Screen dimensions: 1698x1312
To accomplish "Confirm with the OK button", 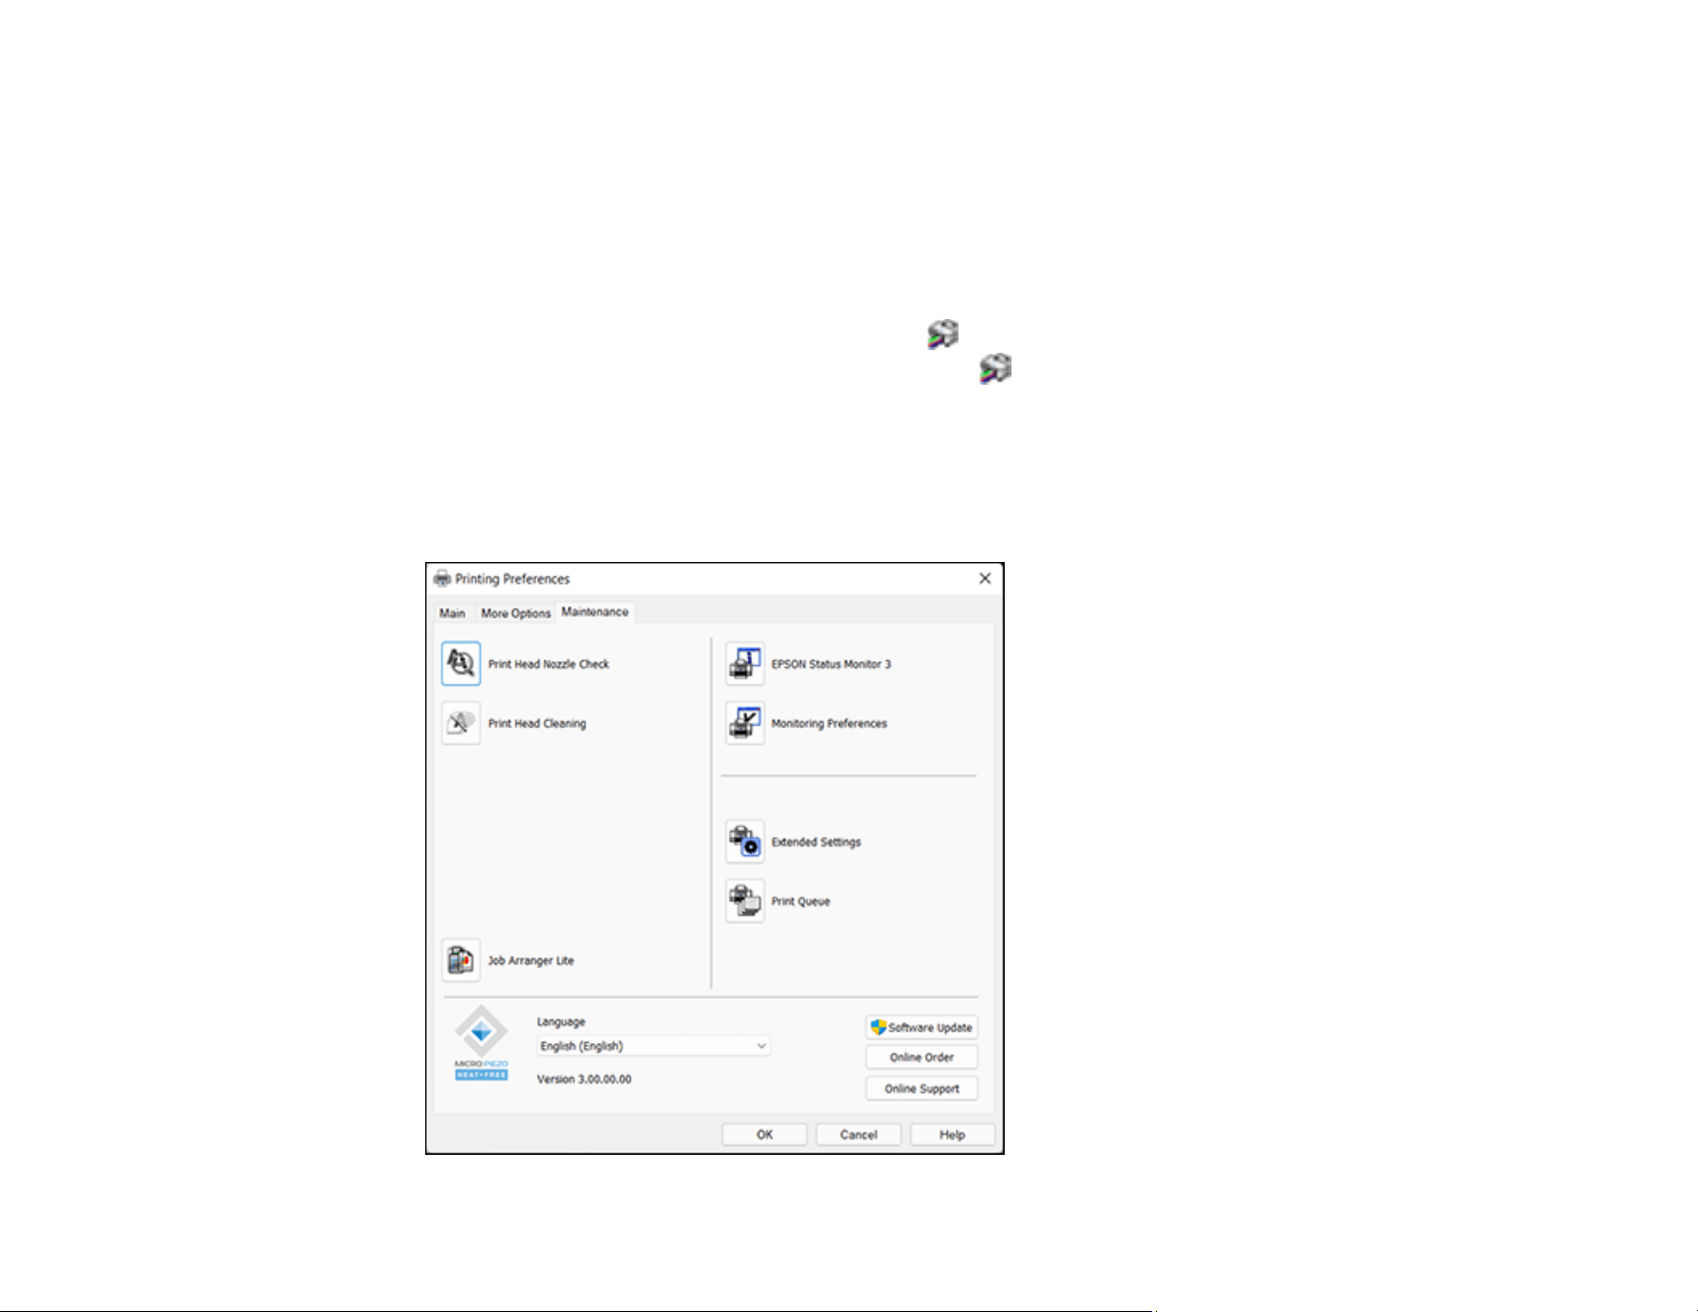I will coord(765,1135).
